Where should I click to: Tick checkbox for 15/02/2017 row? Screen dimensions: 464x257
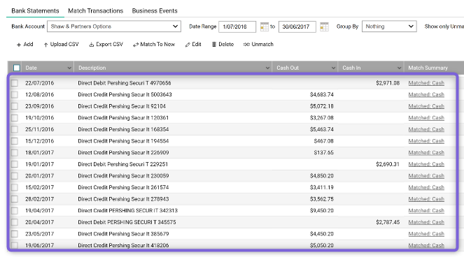click(15, 188)
